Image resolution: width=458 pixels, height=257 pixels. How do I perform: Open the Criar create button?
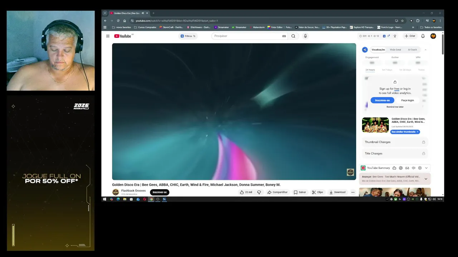pos(410,36)
